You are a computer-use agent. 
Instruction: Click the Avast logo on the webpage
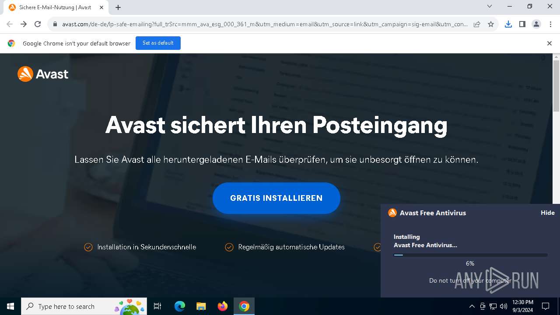(43, 74)
